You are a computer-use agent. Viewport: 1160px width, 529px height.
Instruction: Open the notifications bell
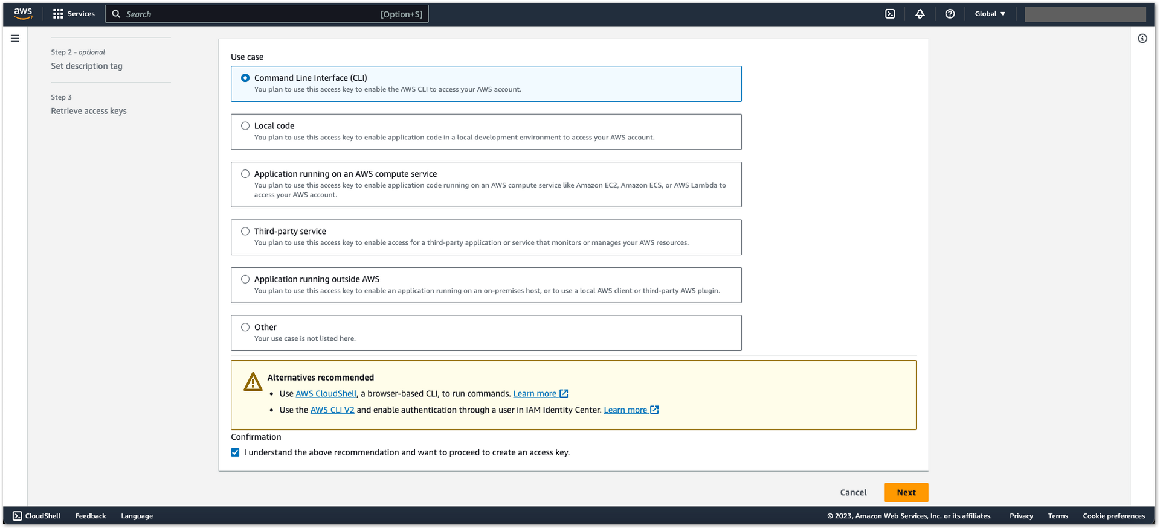[x=920, y=14]
